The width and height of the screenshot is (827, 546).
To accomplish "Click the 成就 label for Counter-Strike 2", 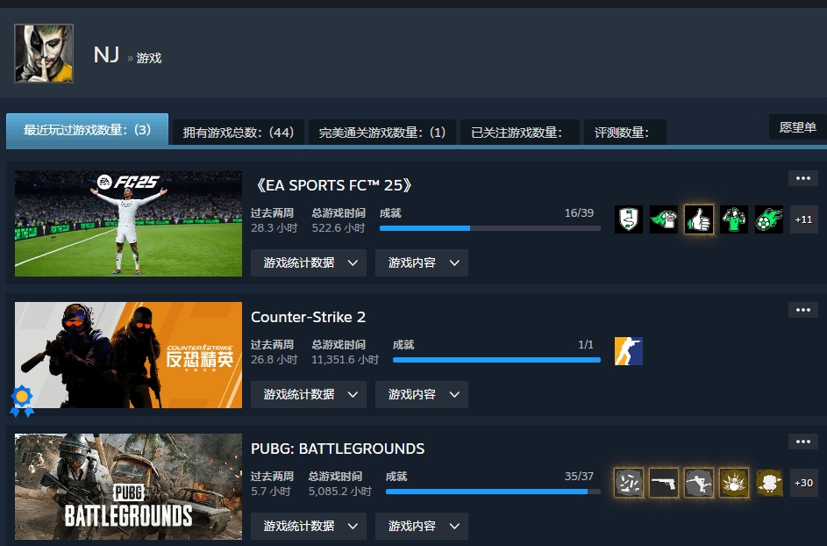I will (403, 345).
